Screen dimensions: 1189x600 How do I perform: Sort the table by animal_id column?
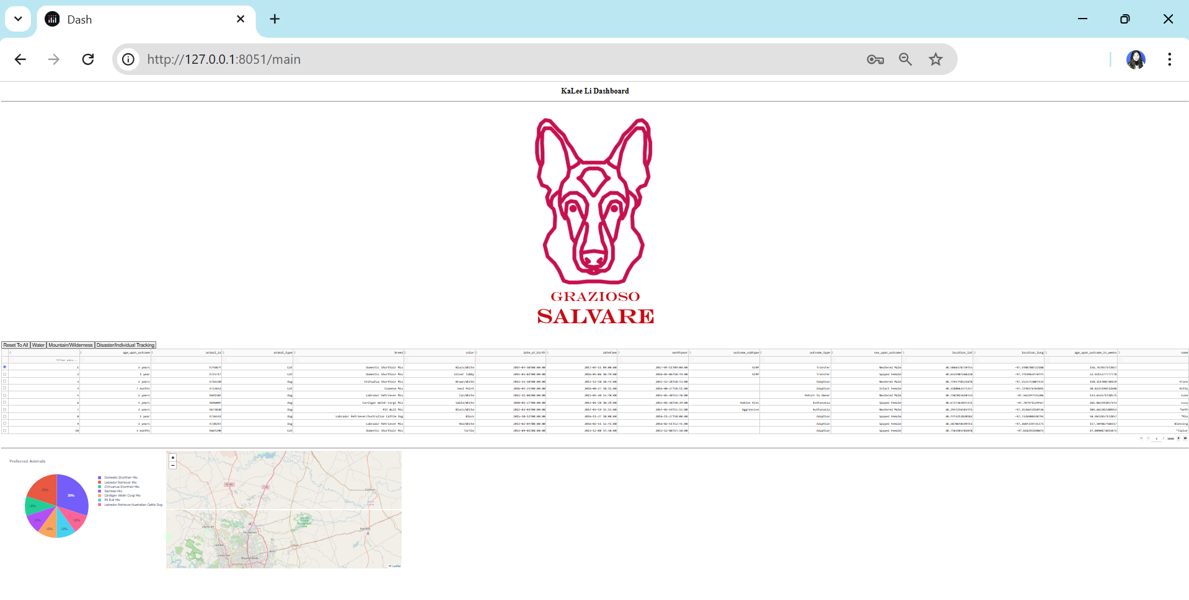pos(152,352)
